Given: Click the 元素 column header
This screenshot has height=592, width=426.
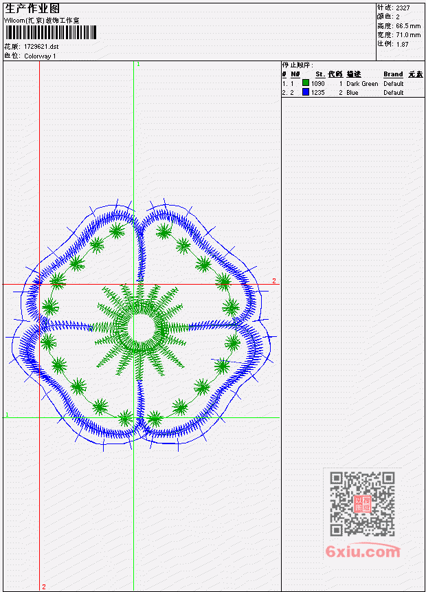Looking at the screenshot, I should pos(416,74).
